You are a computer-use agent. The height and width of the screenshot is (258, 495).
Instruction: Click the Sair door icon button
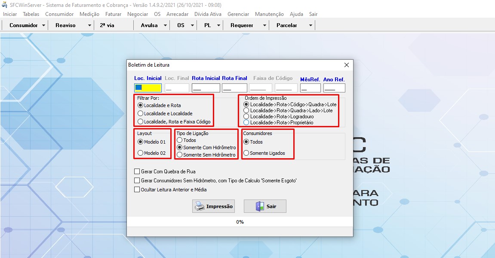click(265, 206)
